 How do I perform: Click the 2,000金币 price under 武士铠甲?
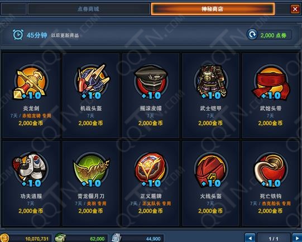[x=210, y=123]
